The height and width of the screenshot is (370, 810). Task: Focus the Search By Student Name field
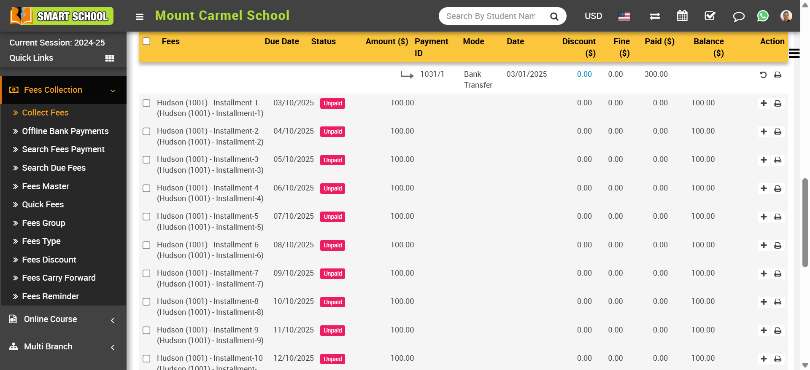(x=491, y=16)
